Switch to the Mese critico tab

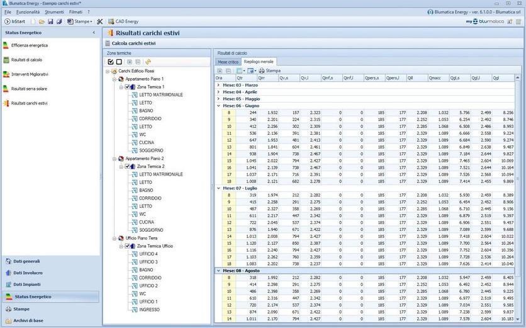228,62
